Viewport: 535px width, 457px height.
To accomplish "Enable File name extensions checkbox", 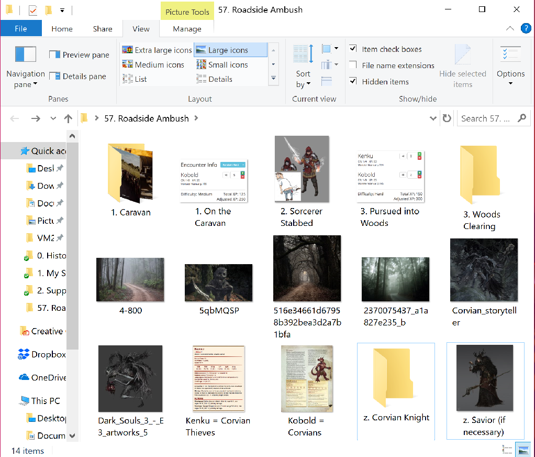I will click(353, 65).
